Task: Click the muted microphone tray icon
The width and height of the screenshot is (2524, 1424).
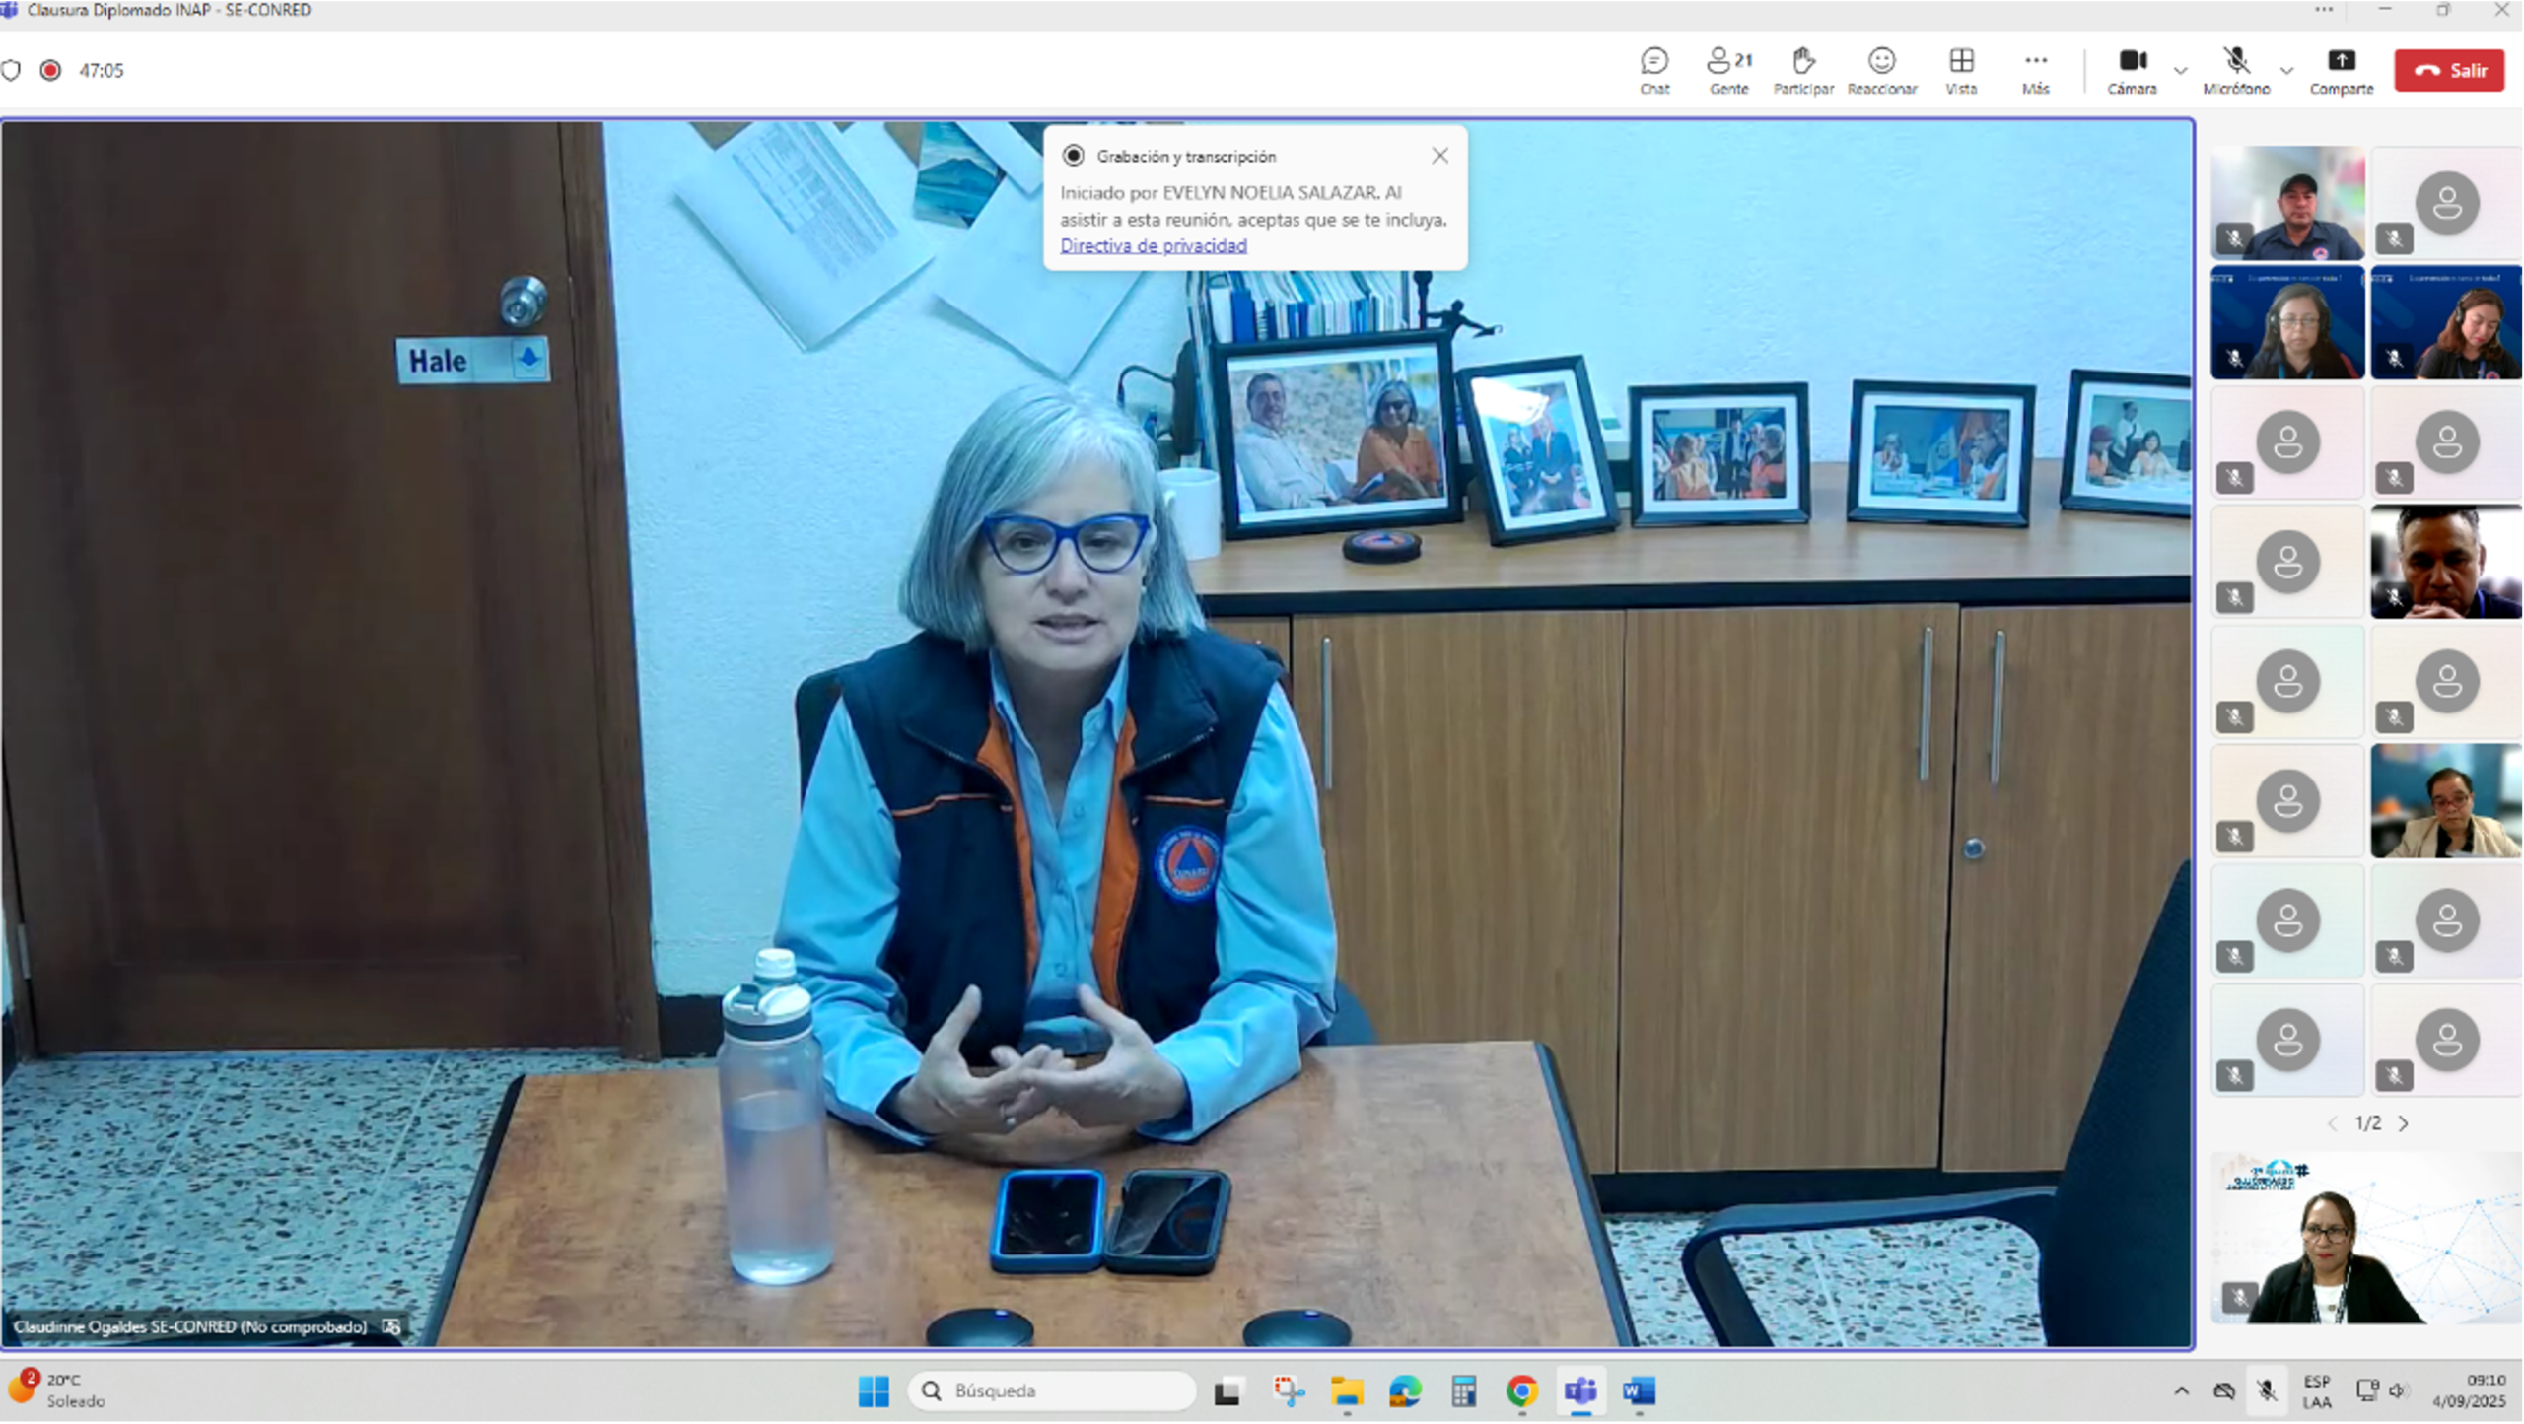Action: (2267, 1391)
